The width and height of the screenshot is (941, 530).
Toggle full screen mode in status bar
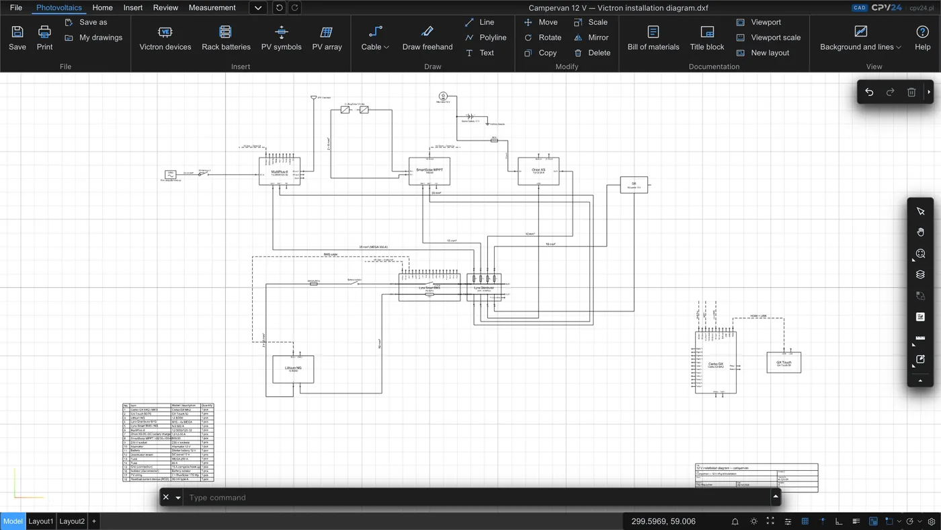770,521
